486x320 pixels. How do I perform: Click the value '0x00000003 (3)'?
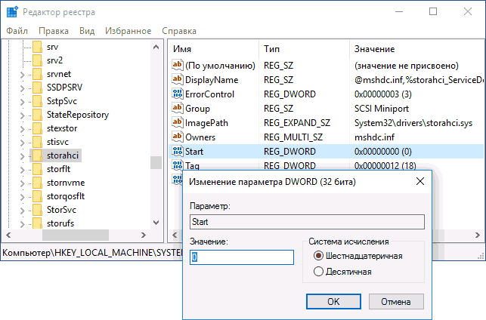pyautogui.click(x=382, y=94)
